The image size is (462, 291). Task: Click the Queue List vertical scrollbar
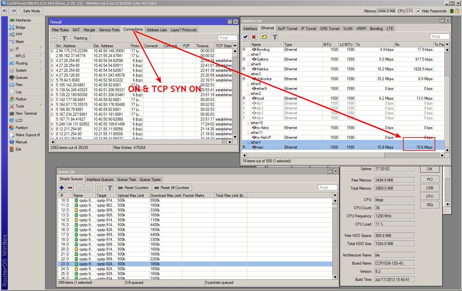pos(335,239)
